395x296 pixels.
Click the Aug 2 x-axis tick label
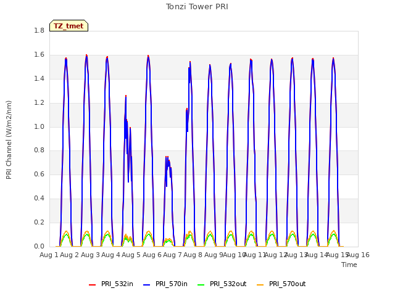[x=70, y=255]
